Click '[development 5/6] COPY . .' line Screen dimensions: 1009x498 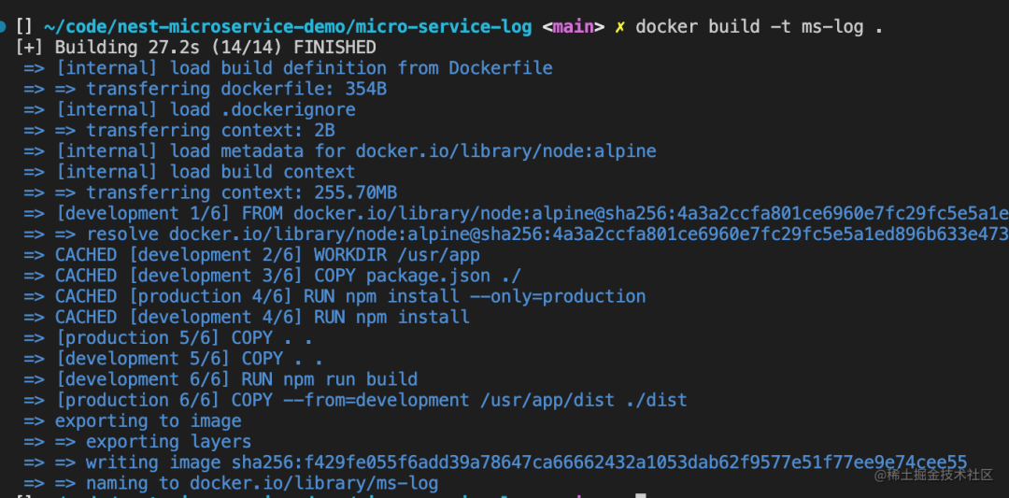tap(175, 359)
